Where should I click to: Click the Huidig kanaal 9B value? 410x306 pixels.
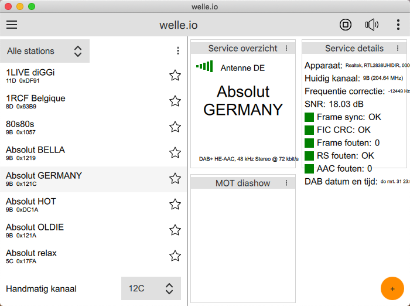[x=383, y=78]
